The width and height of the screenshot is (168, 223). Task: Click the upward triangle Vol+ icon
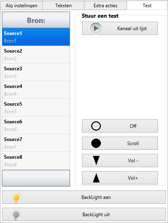tap(96, 178)
